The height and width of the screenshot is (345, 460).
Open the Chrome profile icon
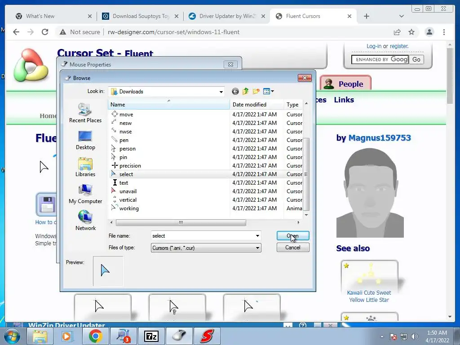pos(429,32)
